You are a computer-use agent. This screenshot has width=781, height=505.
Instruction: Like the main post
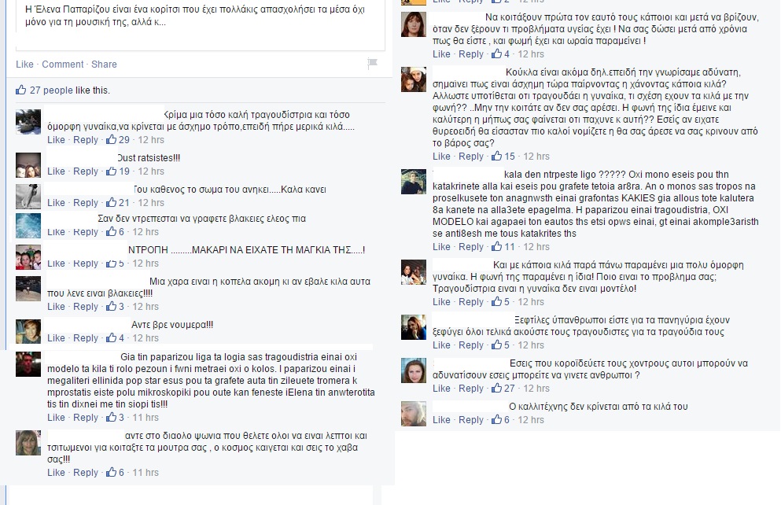click(24, 65)
